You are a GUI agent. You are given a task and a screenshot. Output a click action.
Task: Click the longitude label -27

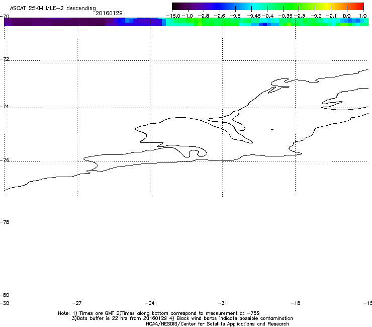coord(77,303)
